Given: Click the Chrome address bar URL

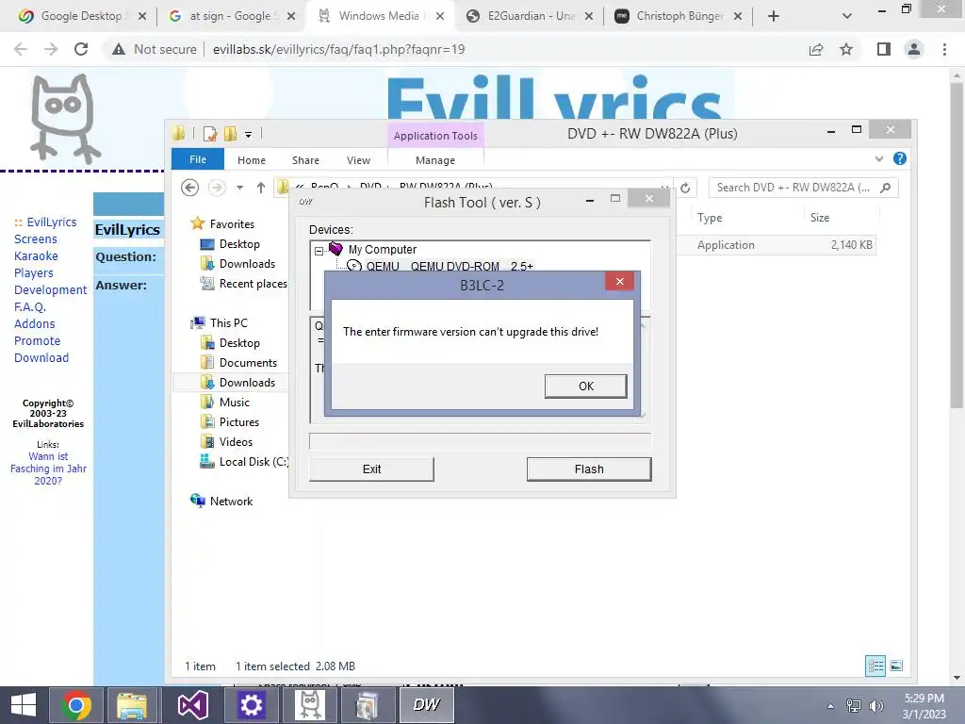Looking at the screenshot, I should click(x=338, y=49).
